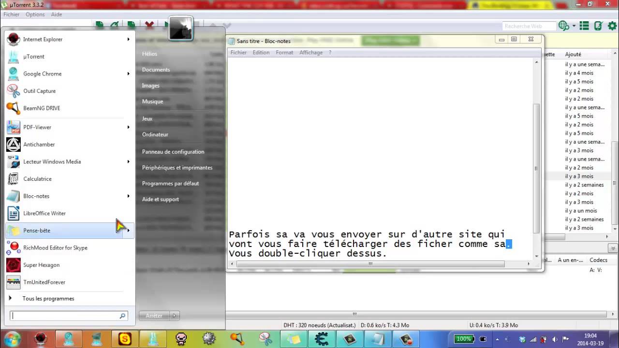This screenshot has height=348, width=619.
Task: Expand Lecteur Windows Media jump list arrow
Action: point(129,162)
